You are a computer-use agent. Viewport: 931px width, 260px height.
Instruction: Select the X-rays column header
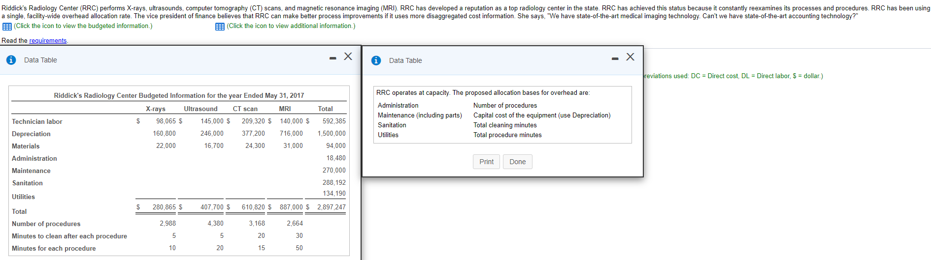pyautogui.click(x=156, y=109)
